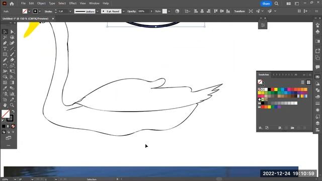Click the Recolor Artwork icon in control bar
The height and width of the screenshot is (181, 322).
[x=177, y=11]
